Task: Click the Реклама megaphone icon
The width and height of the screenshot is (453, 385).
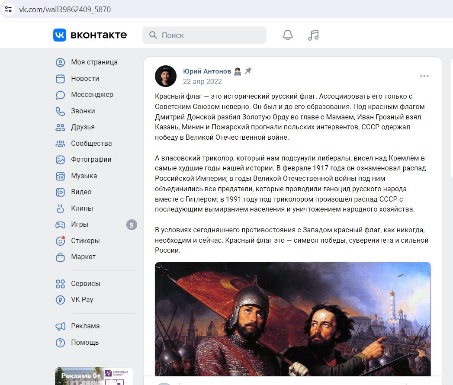Action: (60, 326)
